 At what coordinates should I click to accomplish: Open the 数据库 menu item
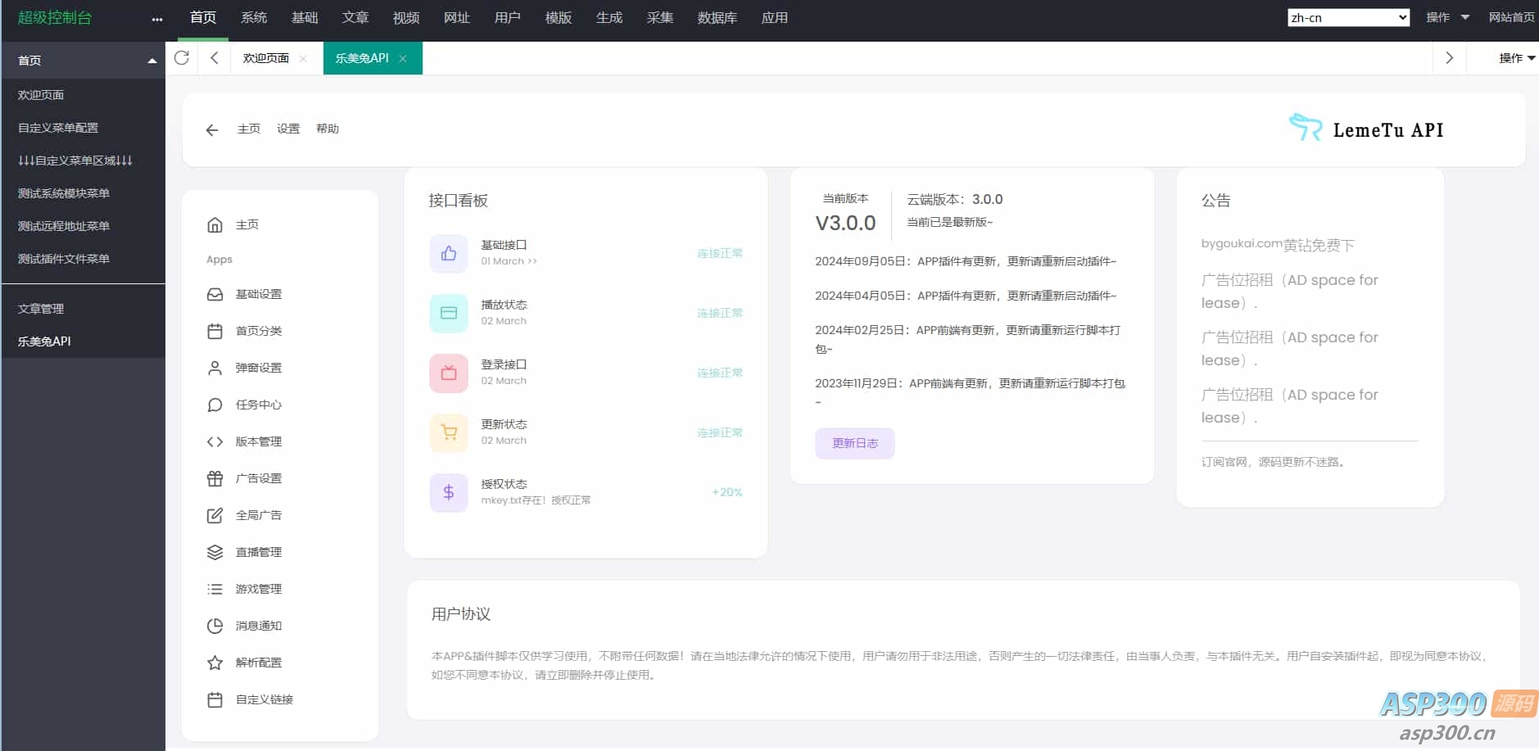click(716, 17)
